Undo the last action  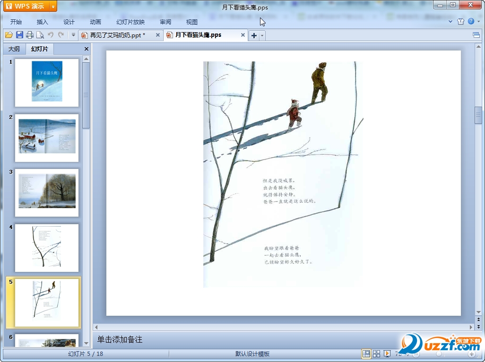click(x=51, y=35)
